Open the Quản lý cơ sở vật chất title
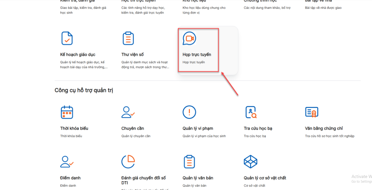 pyautogui.click(x=265, y=178)
